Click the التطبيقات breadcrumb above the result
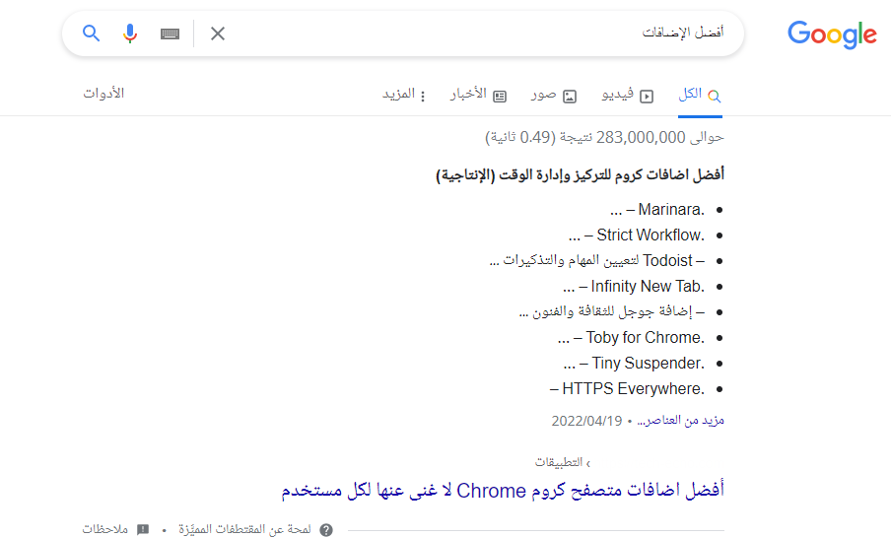Viewport: 891px width, 538px height. tap(559, 462)
